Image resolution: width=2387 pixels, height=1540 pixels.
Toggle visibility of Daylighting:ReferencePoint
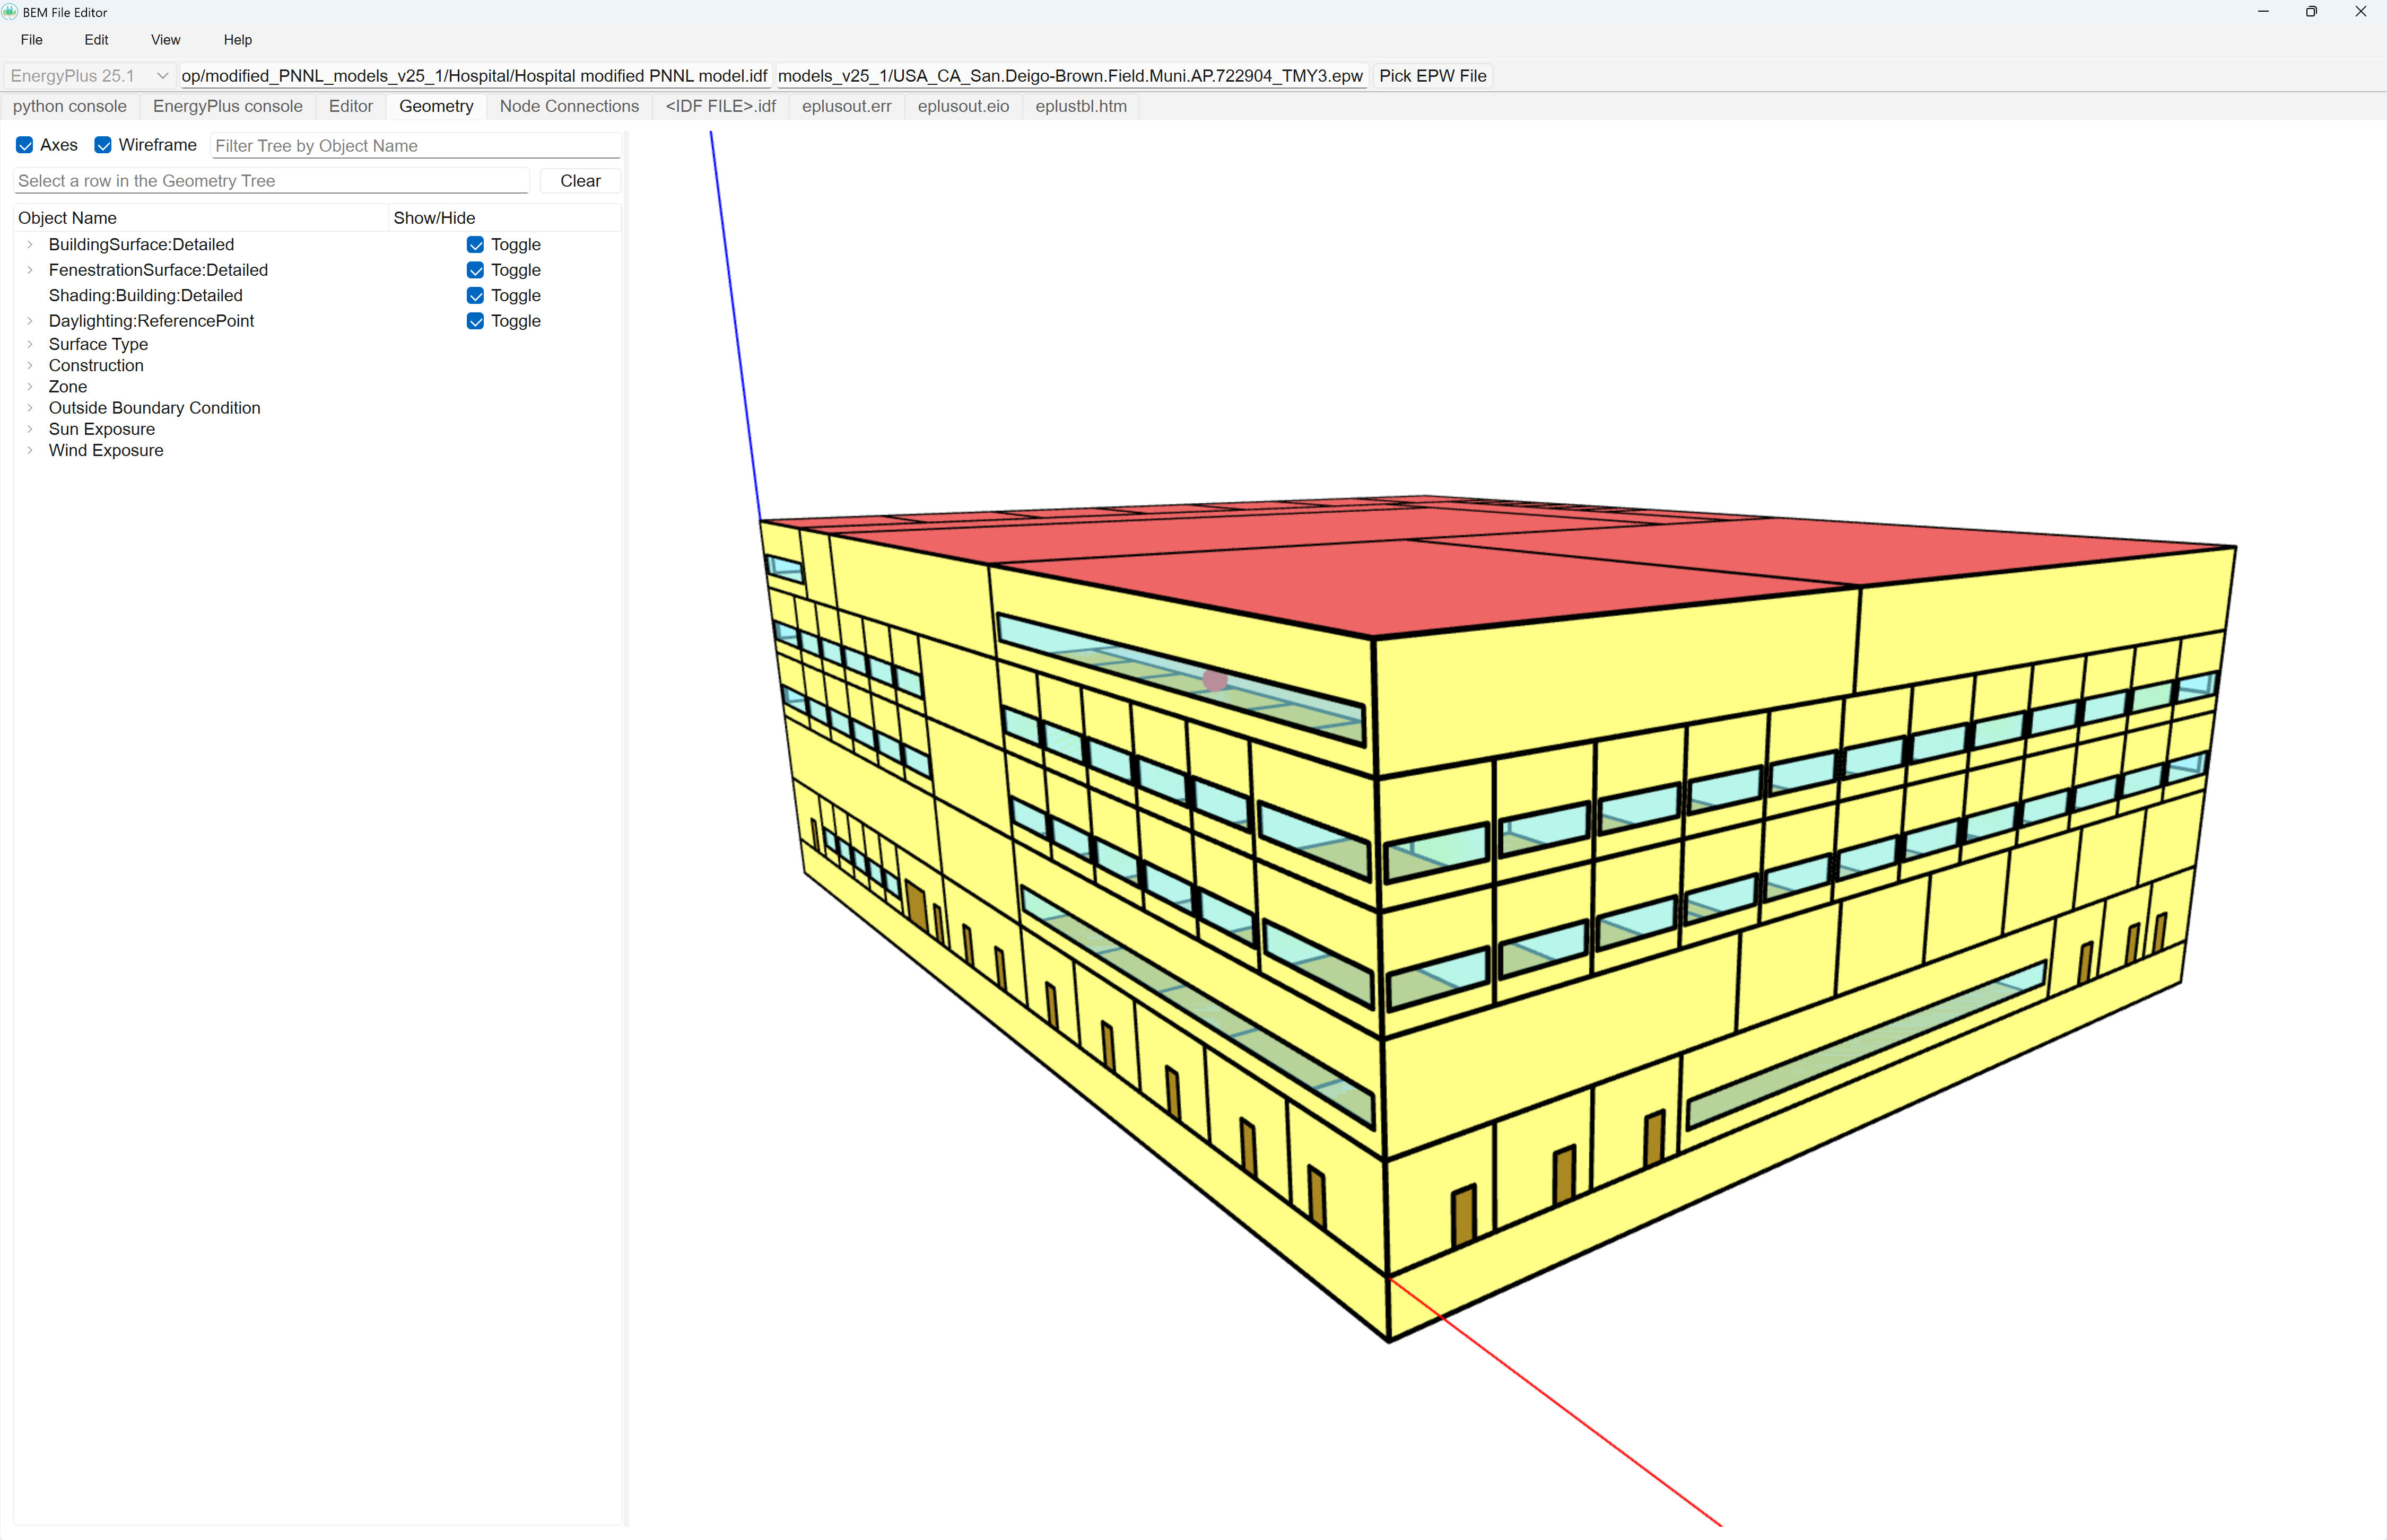coord(476,321)
